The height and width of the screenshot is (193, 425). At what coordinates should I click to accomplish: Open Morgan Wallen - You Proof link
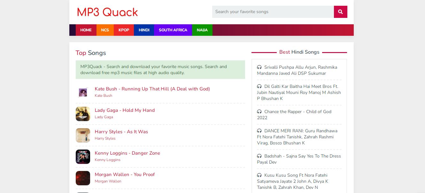click(x=125, y=174)
